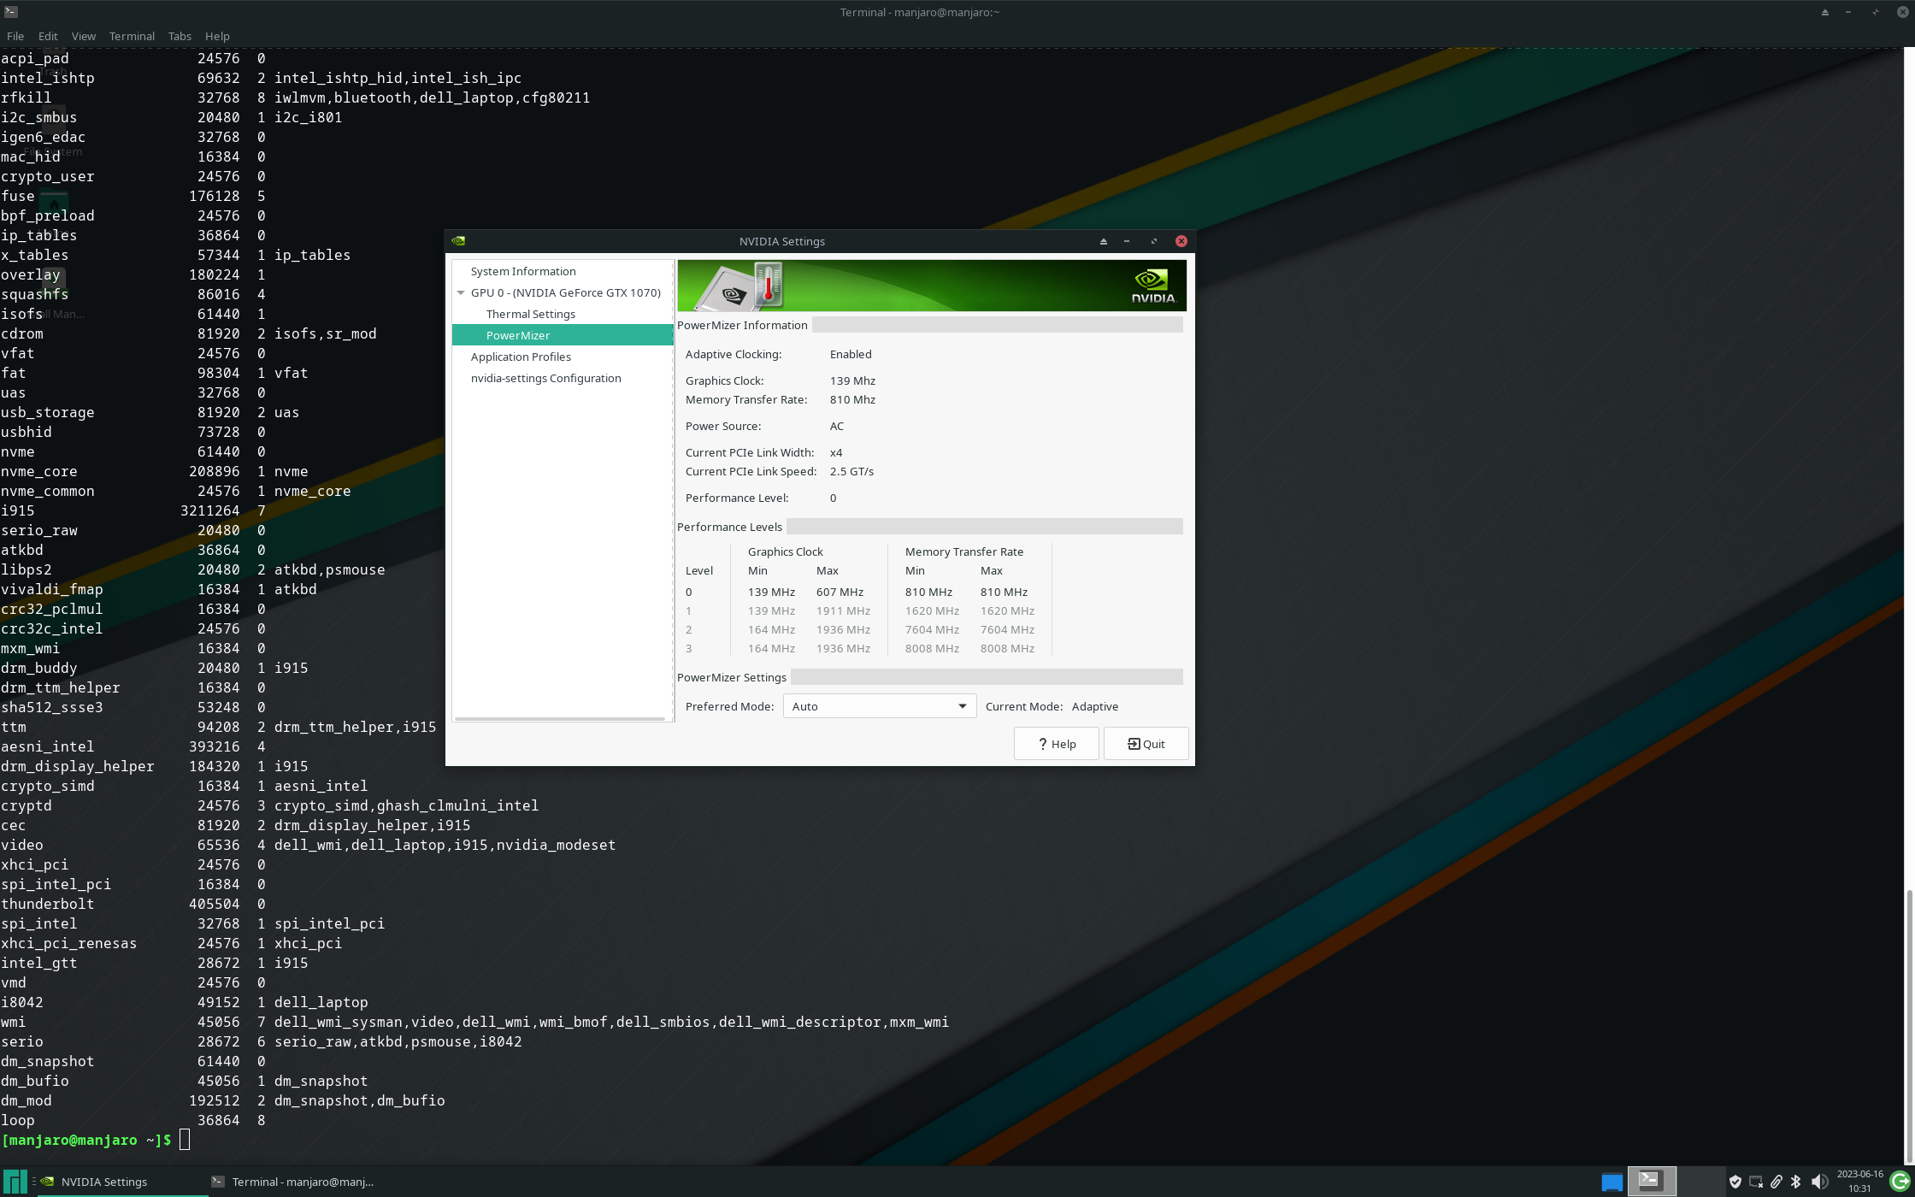Click the NVIDIA logo in window titlebar
Screen dimensions: 1915x1197
[458, 241]
